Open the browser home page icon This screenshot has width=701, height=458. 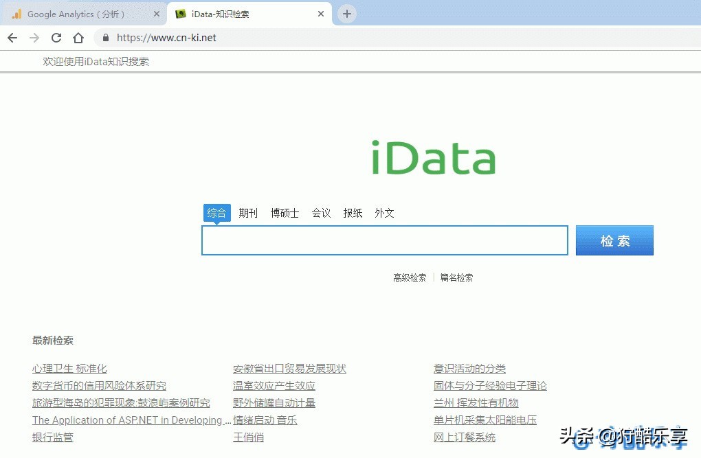tap(78, 38)
